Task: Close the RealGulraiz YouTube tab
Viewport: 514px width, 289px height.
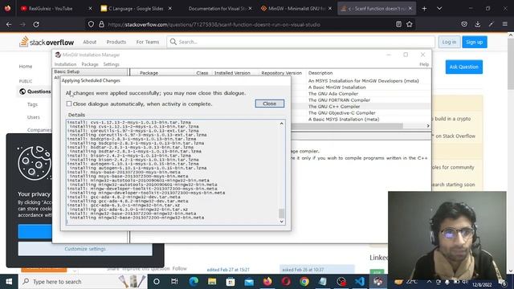Action: point(90,9)
